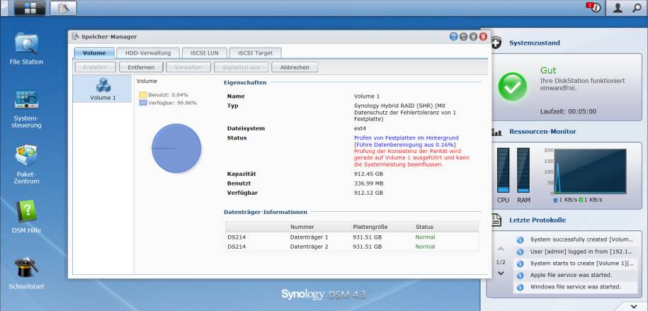Click the blue Verfügbar legend swatch

coord(143,103)
